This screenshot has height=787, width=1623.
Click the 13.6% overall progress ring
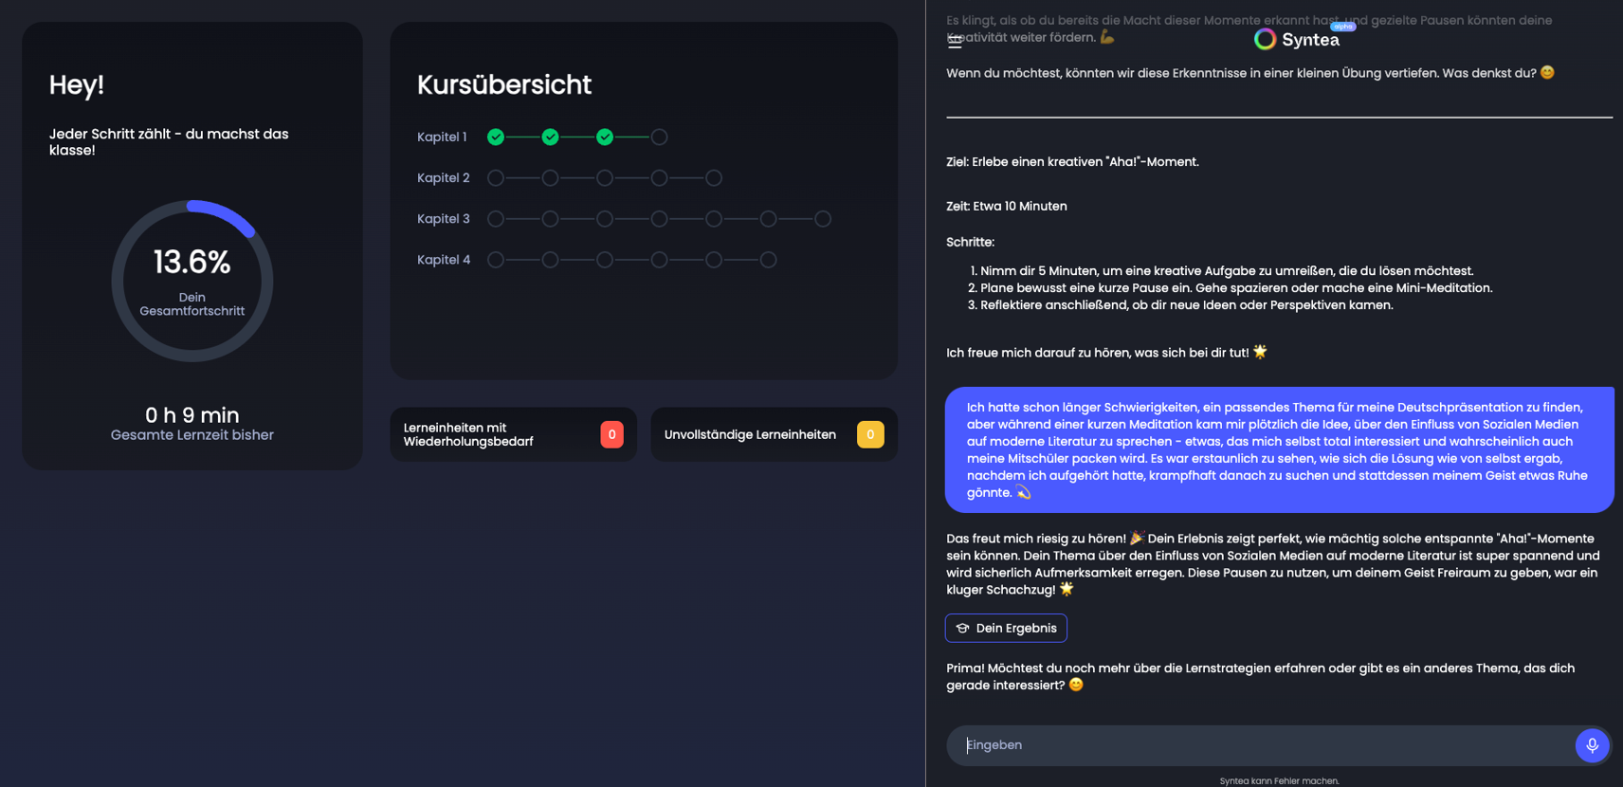tap(192, 281)
